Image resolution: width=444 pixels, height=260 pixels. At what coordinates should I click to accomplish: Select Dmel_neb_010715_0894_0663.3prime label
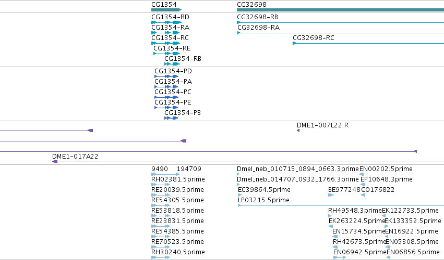coord(298,169)
